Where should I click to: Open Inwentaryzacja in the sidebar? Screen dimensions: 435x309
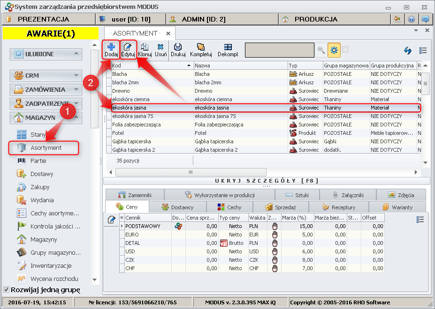click(51, 265)
